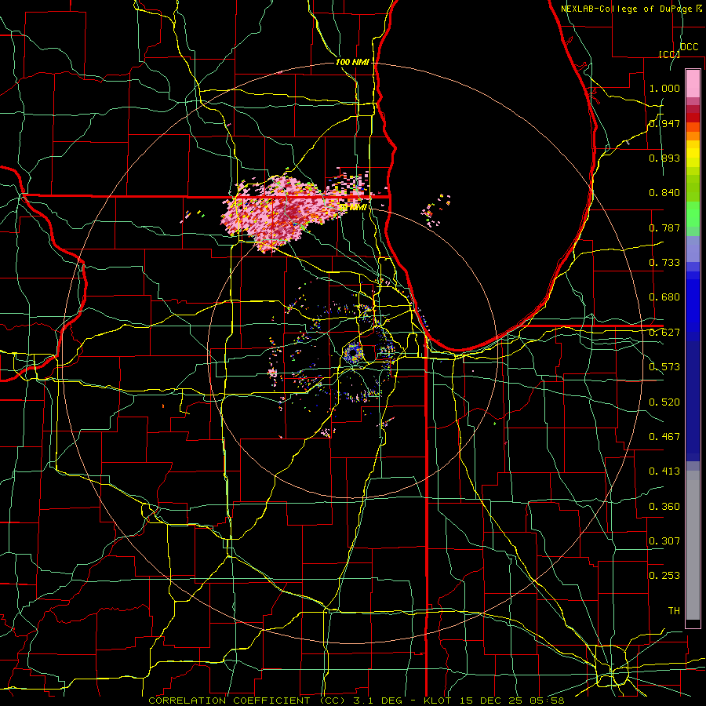706x706 pixels.
Task: Click the 100 NMI range ring label
Action: [352, 62]
